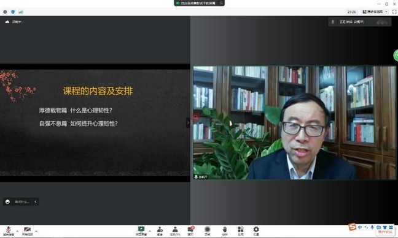Open the members list icon

[175, 231]
